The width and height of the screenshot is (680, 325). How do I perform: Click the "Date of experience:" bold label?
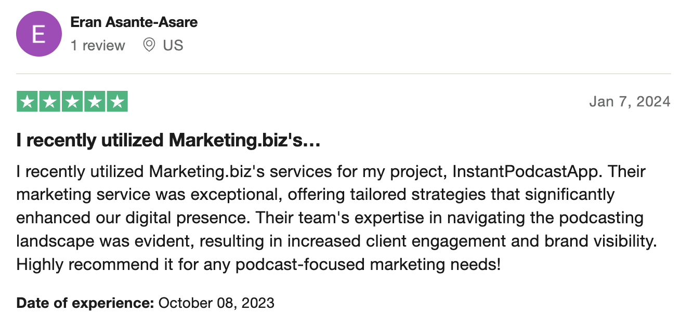(x=85, y=303)
